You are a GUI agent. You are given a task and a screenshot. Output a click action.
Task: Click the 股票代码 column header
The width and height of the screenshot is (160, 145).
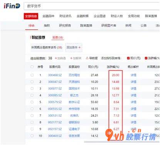pos(55,67)
